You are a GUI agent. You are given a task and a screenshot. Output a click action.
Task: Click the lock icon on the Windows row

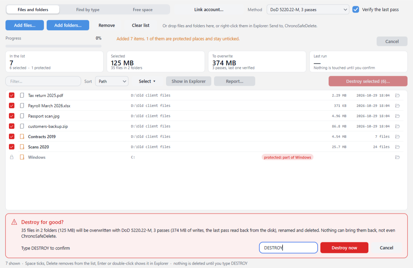coord(12,157)
